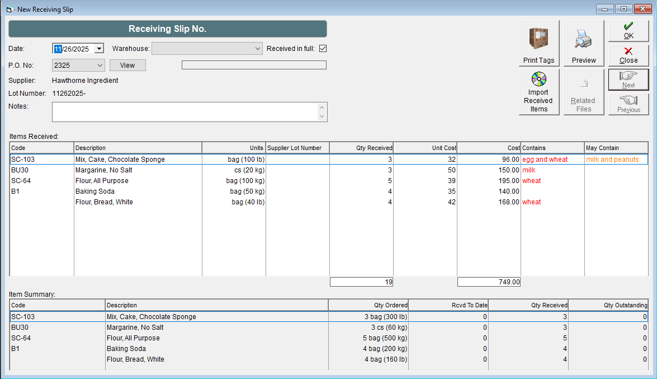The image size is (657, 379).
Task: Open the Date dropdown calendar
Action: click(x=99, y=49)
